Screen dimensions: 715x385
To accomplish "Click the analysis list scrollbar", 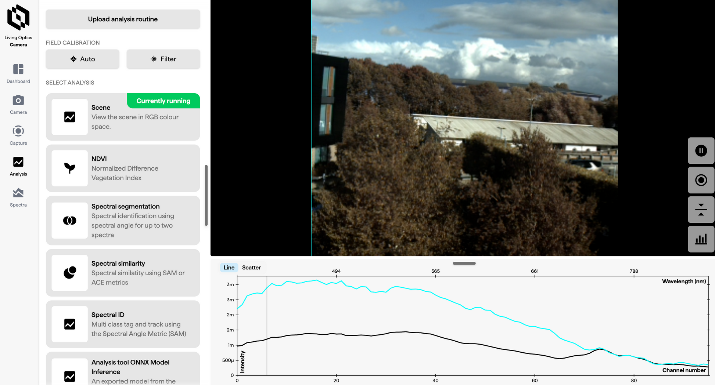I will [x=206, y=195].
